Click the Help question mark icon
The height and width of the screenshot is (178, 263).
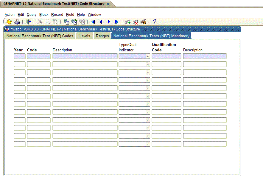[154, 22]
